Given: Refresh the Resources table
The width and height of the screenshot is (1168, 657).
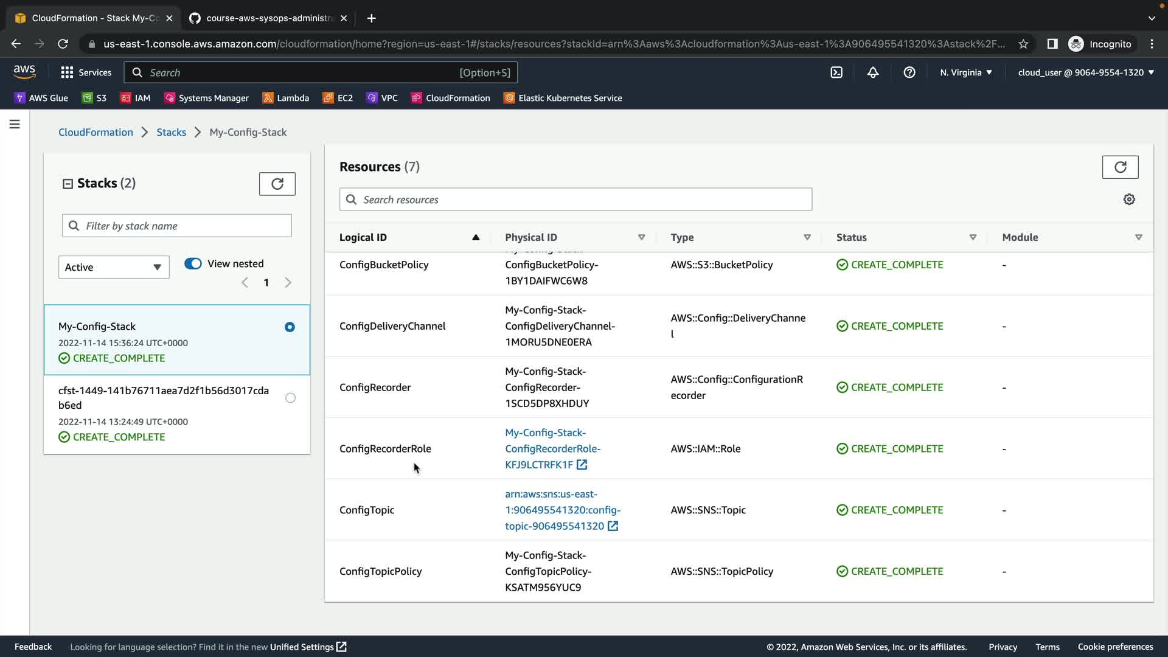Looking at the screenshot, I should point(1120,167).
